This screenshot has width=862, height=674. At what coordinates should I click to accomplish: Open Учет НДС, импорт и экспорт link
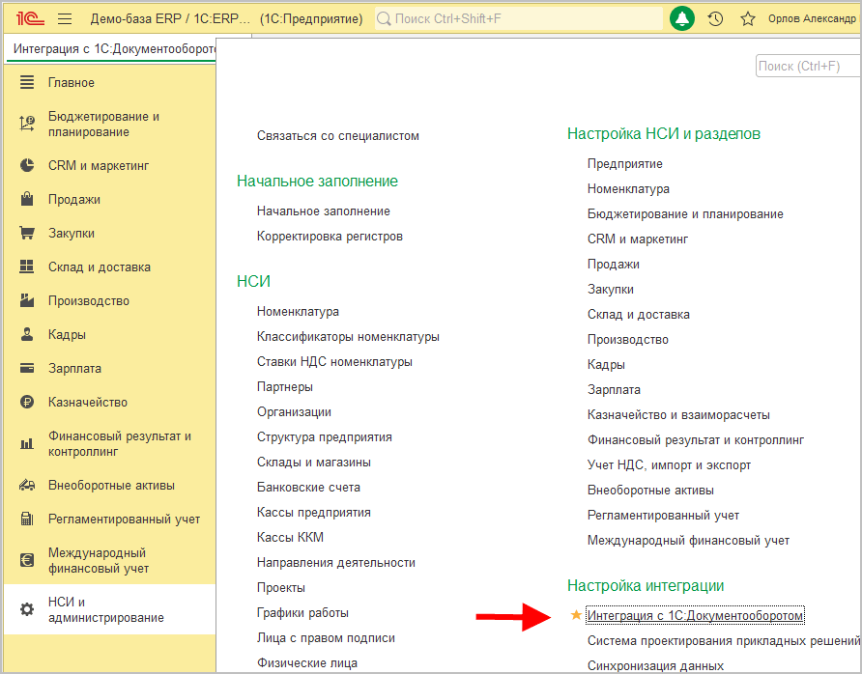click(x=669, y=465)
